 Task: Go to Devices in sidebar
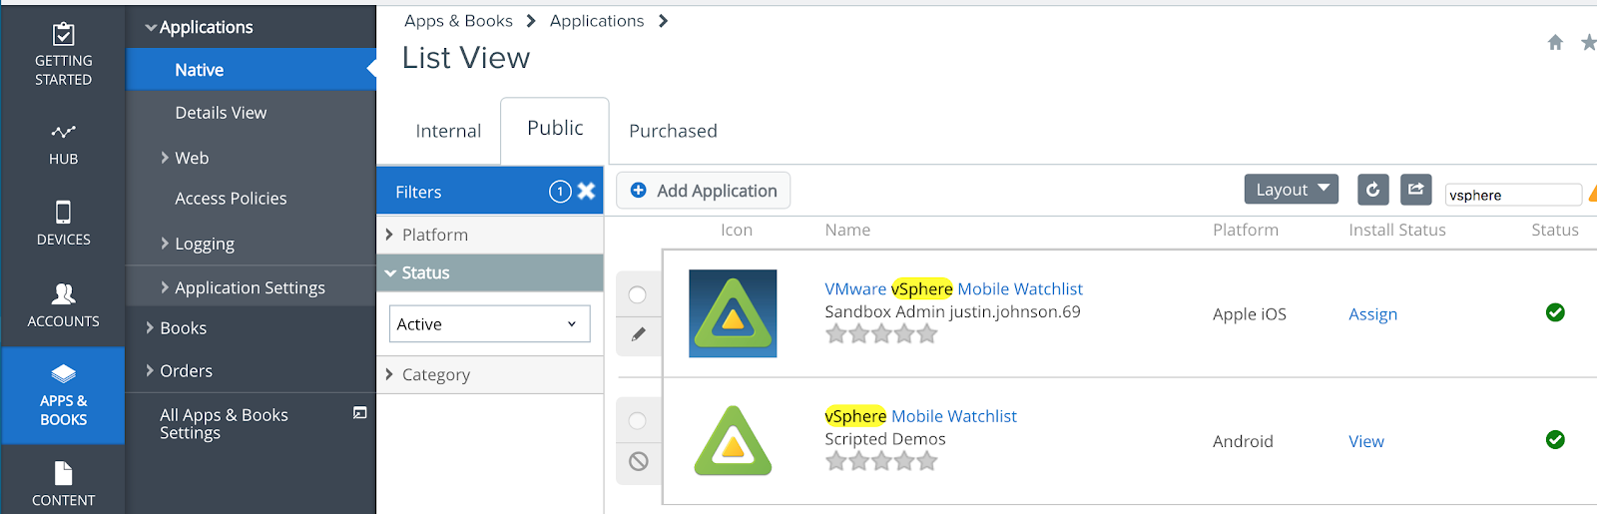coord(63,224)
